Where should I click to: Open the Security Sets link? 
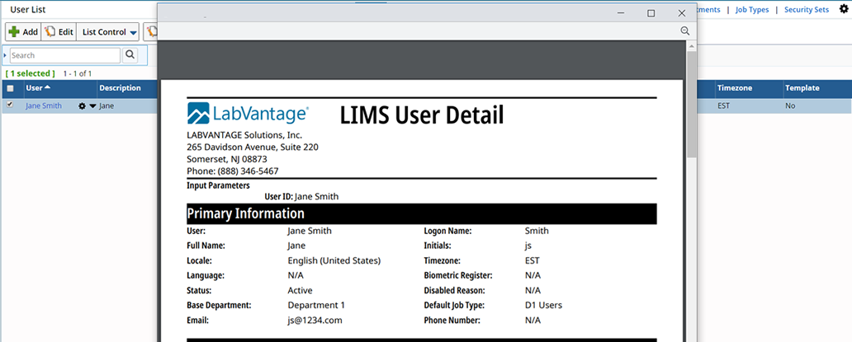(807, 10)
